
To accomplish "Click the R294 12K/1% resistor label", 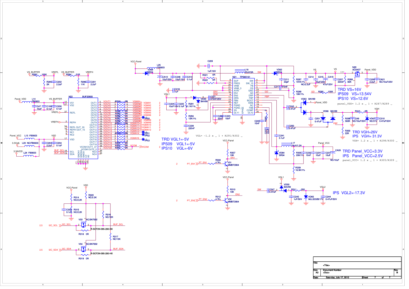I will click(x=192, y=118).
